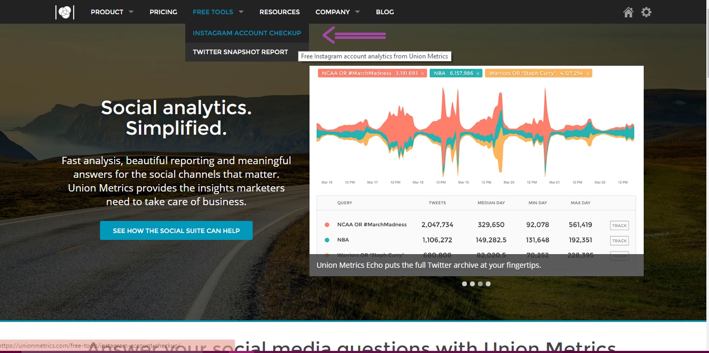Open the home icon in the header
Image resolution: width=709 pixels, height=353 pixels.
[628, 12]
